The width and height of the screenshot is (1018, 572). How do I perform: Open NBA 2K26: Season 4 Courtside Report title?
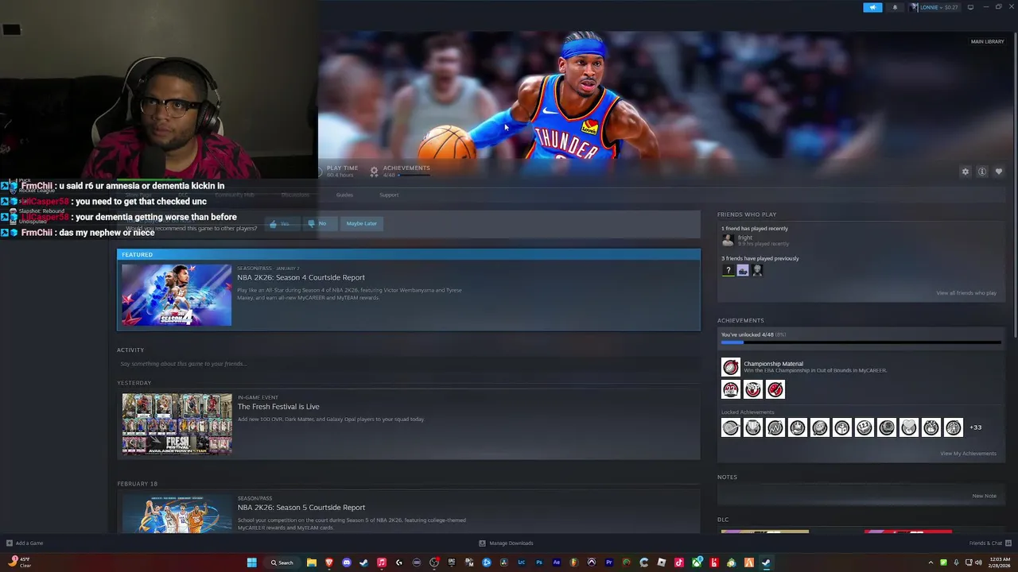tap(301, 277)
